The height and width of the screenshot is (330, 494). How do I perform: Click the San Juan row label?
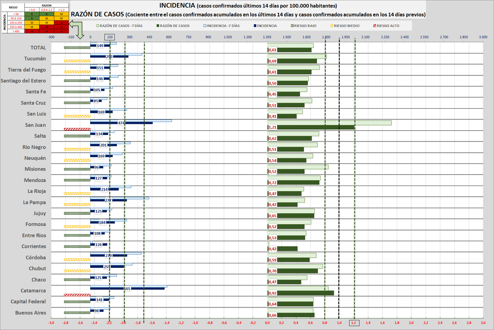tap(36, 125)
